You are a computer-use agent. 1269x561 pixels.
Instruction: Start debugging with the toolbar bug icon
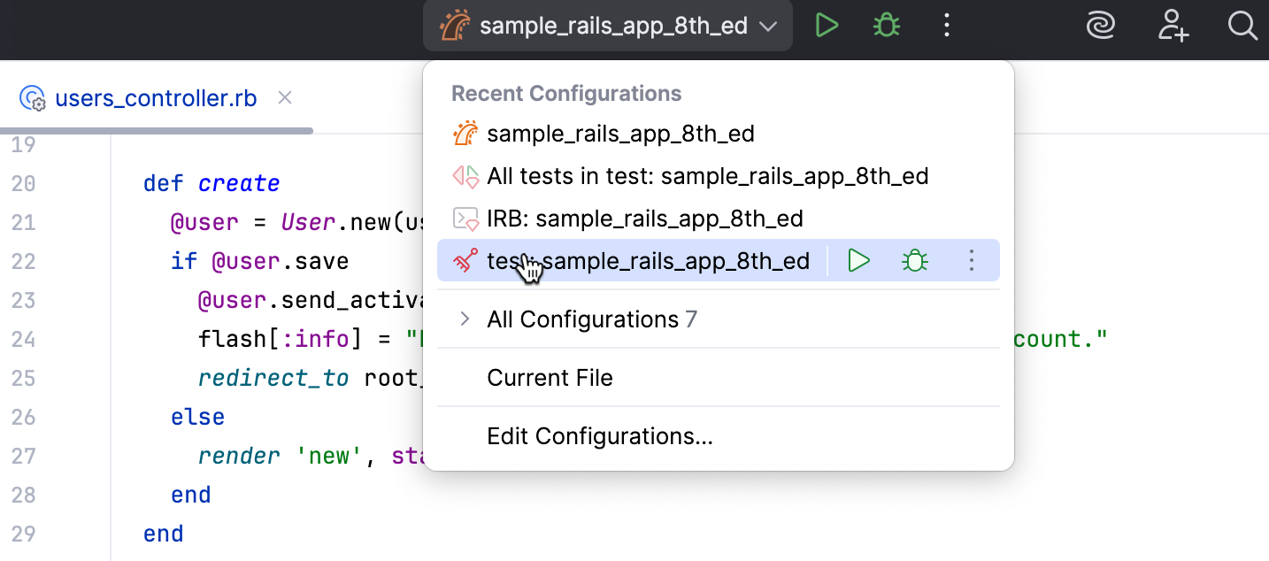[x=886, y=25]
